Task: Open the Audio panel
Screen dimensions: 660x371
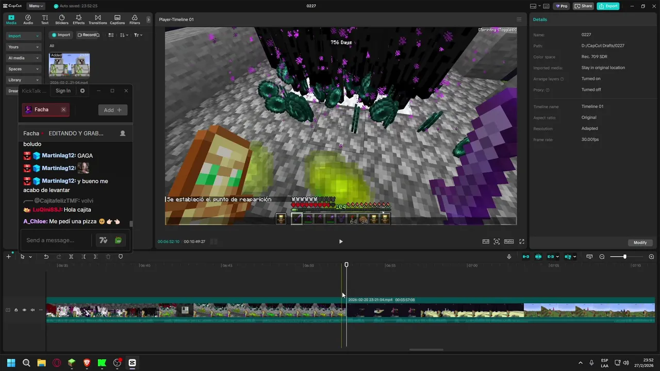Action: pos(28,20)
